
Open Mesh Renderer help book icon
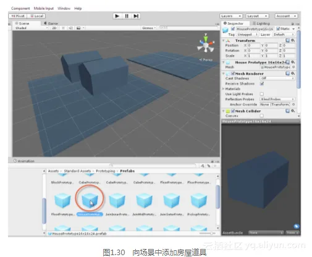pos(287,74)
